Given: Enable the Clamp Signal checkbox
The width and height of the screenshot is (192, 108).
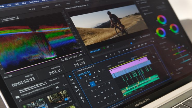Looking at the screenshot, I should tap(66, 59).
